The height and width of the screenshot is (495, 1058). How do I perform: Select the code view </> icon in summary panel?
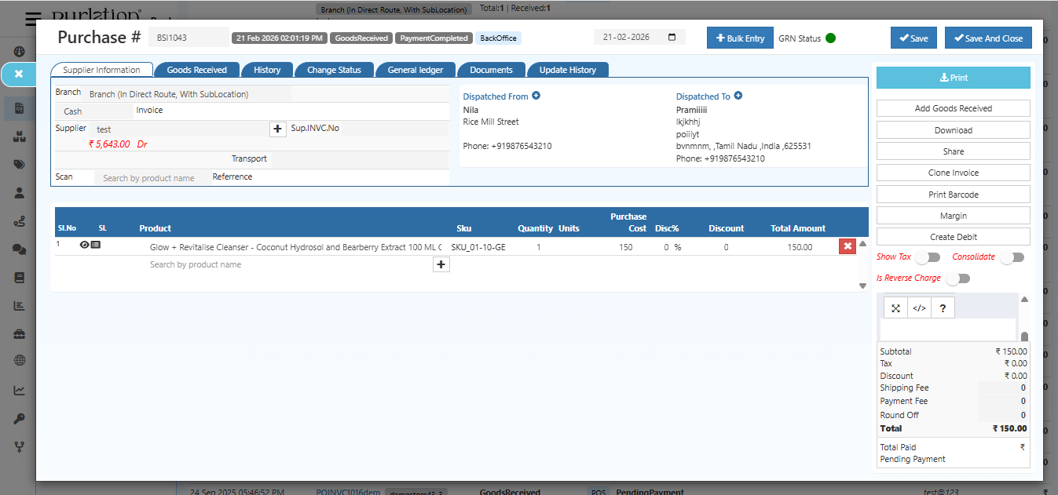[918, 308]
